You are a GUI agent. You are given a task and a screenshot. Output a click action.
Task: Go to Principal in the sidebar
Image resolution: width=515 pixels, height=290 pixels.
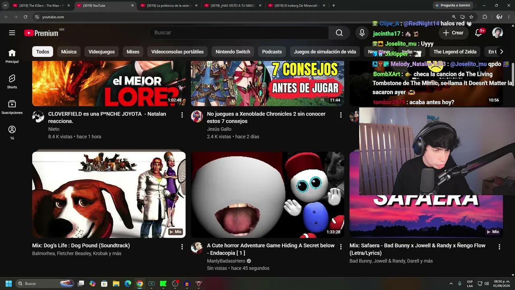12,56
